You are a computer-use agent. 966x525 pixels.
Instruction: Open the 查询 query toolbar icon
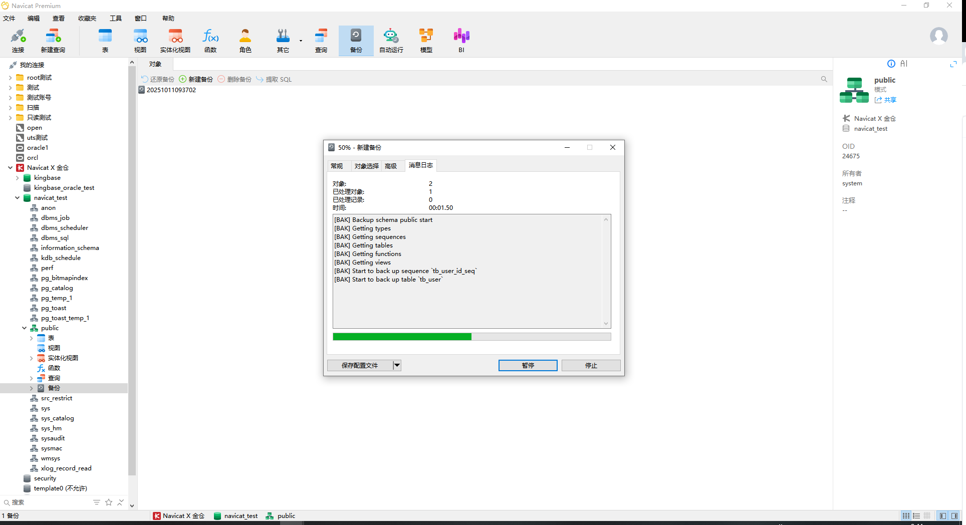tap(321, 41)
